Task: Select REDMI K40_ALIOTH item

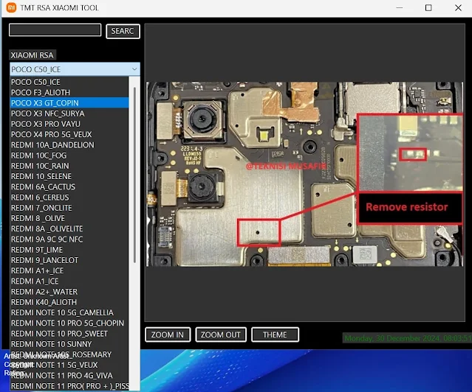Action: 69,302
